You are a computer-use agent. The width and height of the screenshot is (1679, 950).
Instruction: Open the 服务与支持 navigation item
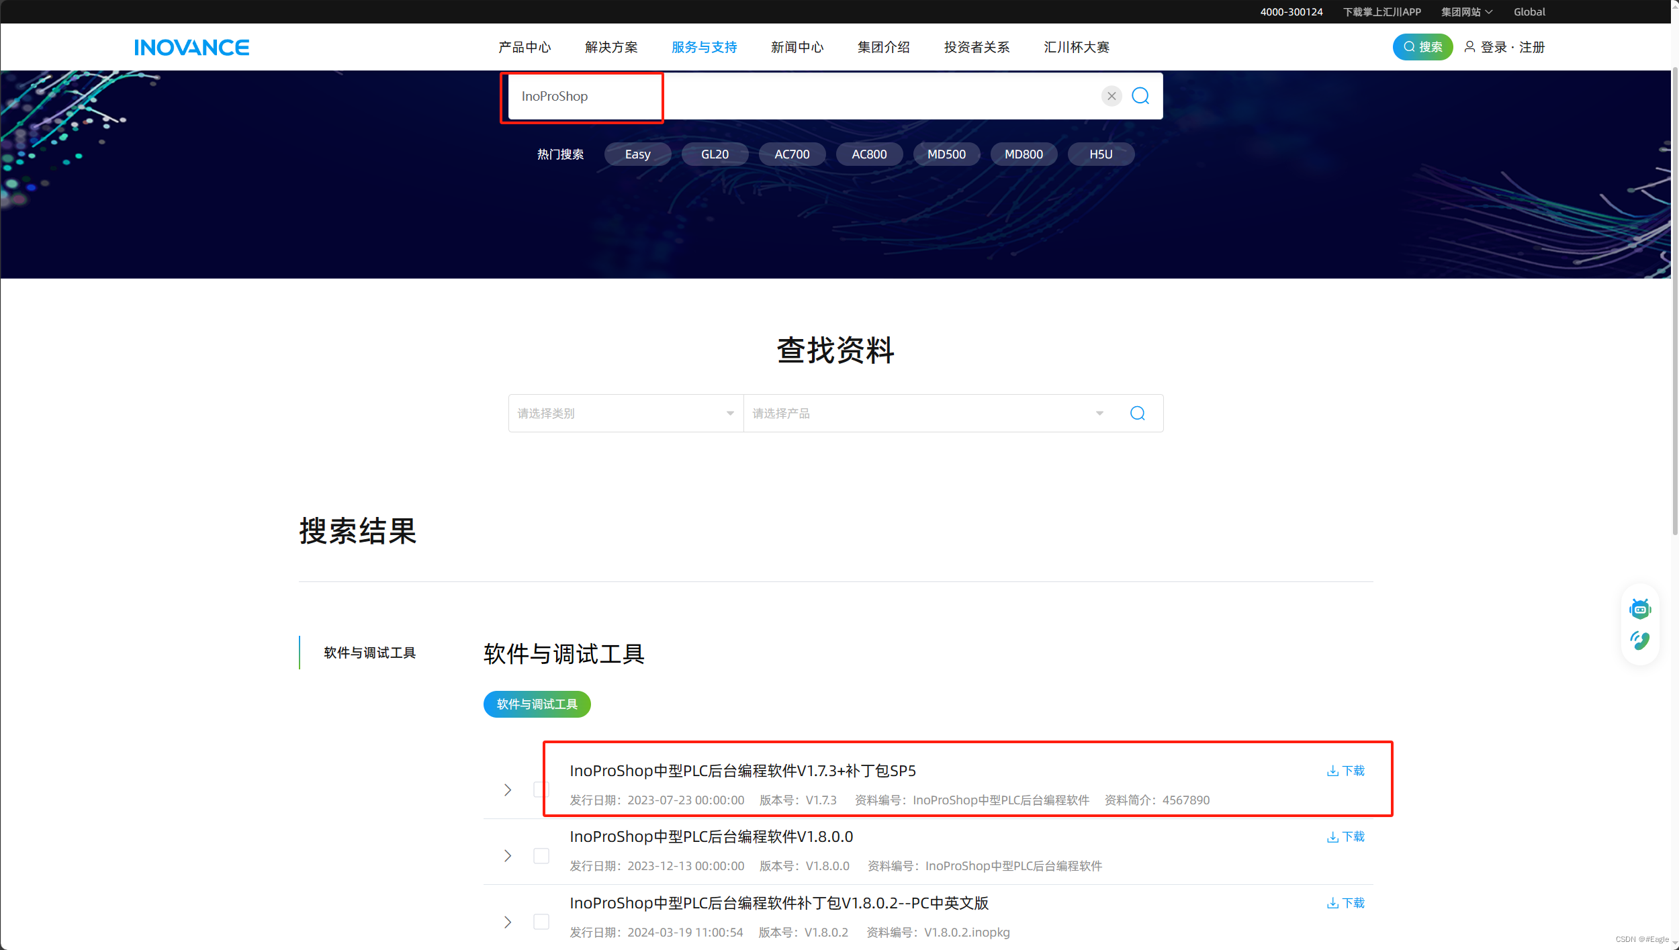coord(704,47)
